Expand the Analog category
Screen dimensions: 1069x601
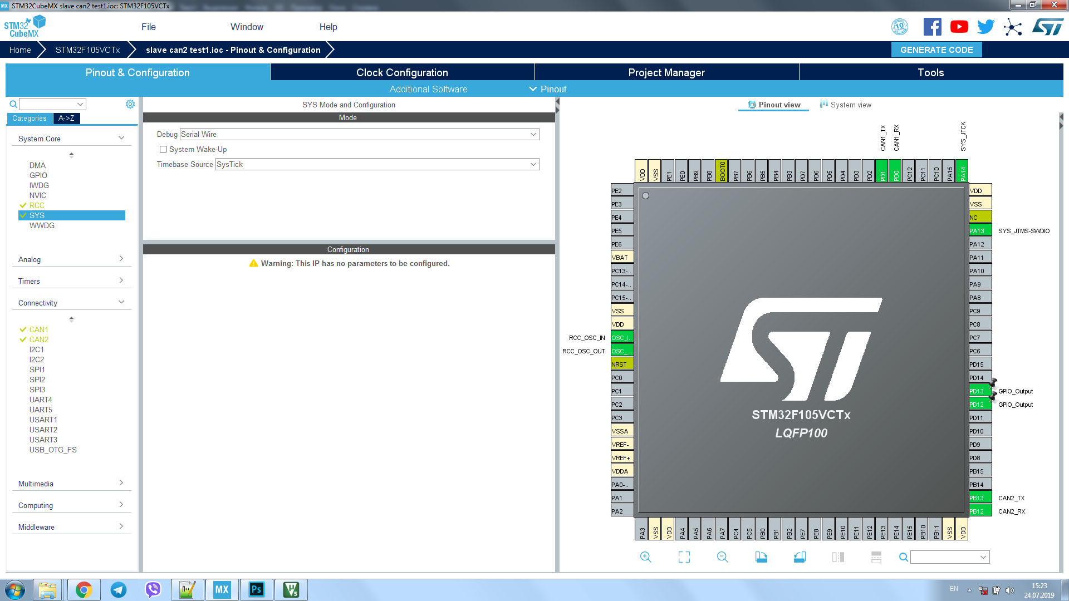pos(71,259)
